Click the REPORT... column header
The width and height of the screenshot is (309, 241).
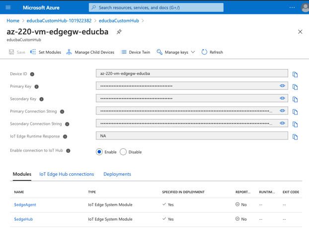point(243,192)
